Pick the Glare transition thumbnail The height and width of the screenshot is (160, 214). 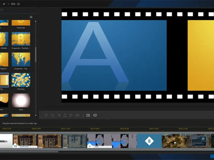(21, 100)
